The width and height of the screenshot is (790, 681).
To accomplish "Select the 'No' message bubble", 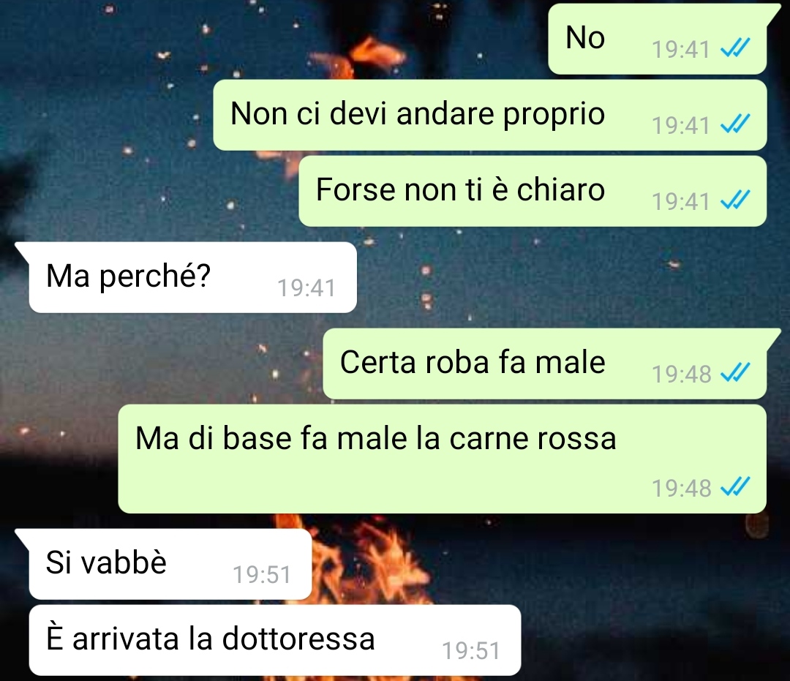I will [658, 39].
